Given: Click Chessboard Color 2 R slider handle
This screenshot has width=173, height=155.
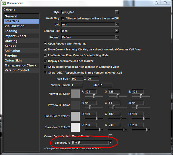Looking at the screenshot, I should pyautogui.click(x=100, y=130).
